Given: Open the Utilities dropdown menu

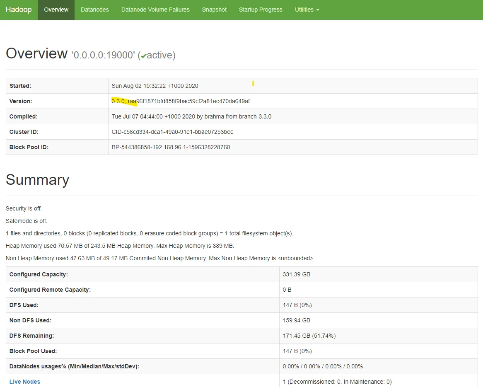Looking at the screenshot, I should pos(307,10).
